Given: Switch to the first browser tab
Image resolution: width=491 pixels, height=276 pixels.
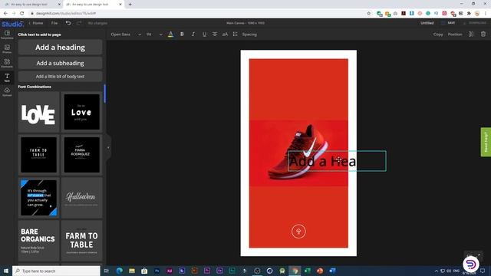Looking at the screenshot, I should tap(31, 5).
